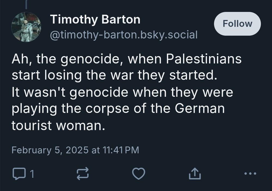Open the share icon menu

tap(195, 174)
